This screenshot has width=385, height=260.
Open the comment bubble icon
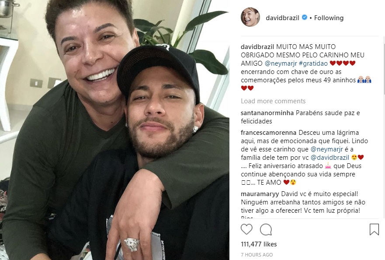[266, 229]
